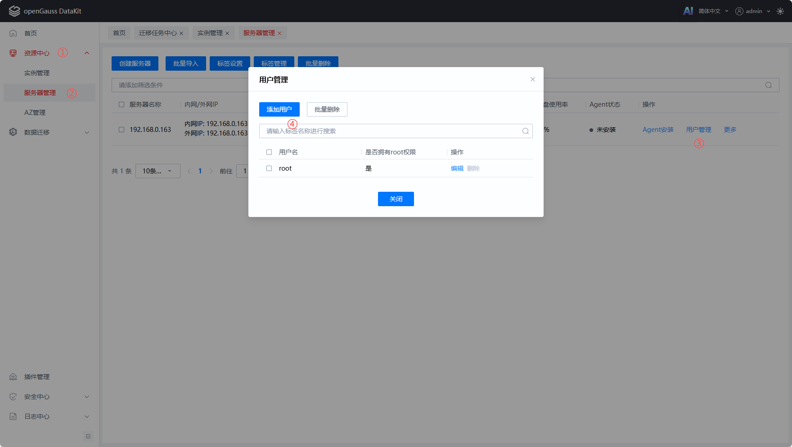Open the AI assistant icon in header

[x=688, y=11]
